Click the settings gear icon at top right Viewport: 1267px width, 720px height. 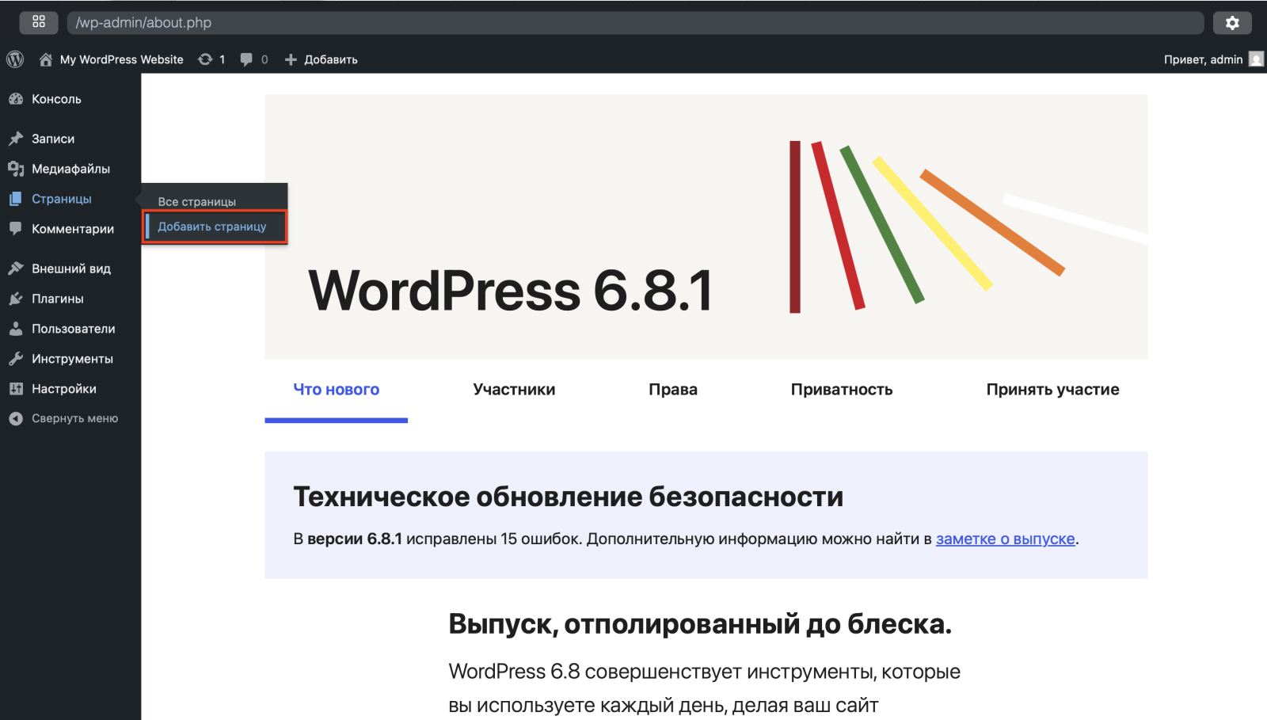coord(1231,23)
